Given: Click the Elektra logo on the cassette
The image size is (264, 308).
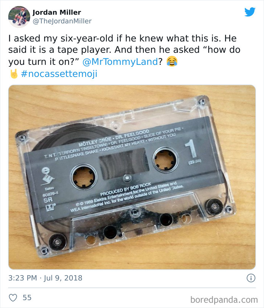Looking at the screenshot, I should tap(48, 176).
